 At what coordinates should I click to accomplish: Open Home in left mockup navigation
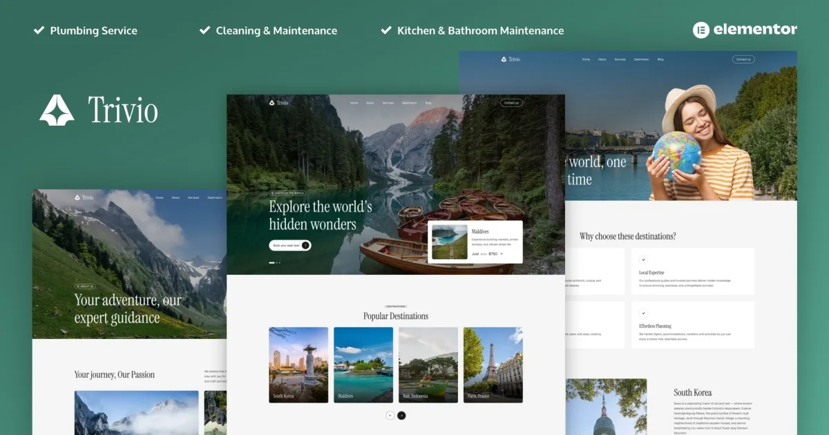[x=160, y=197]
